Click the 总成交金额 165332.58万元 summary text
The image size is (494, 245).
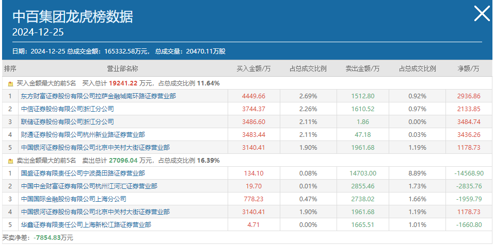pyautogui.click(x=108, y=51)
